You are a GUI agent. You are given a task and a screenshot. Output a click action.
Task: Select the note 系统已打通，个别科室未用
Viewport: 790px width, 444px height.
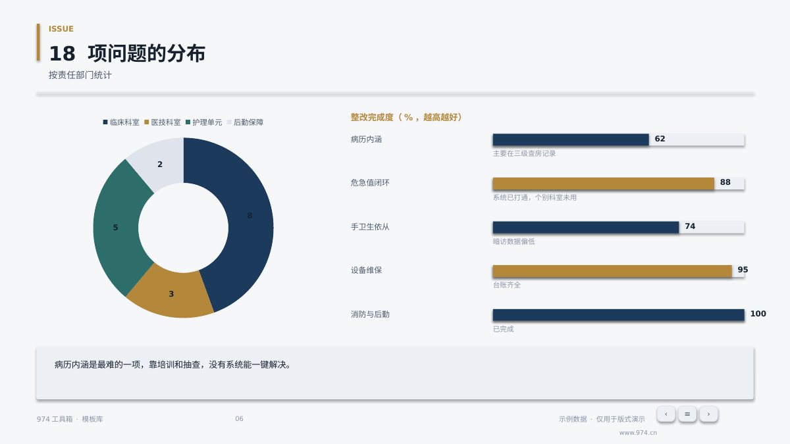point(535,197)
